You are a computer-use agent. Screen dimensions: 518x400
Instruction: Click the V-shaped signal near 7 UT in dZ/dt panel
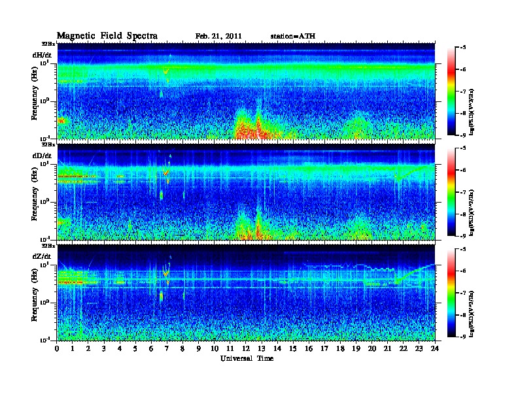pos(166,273)
